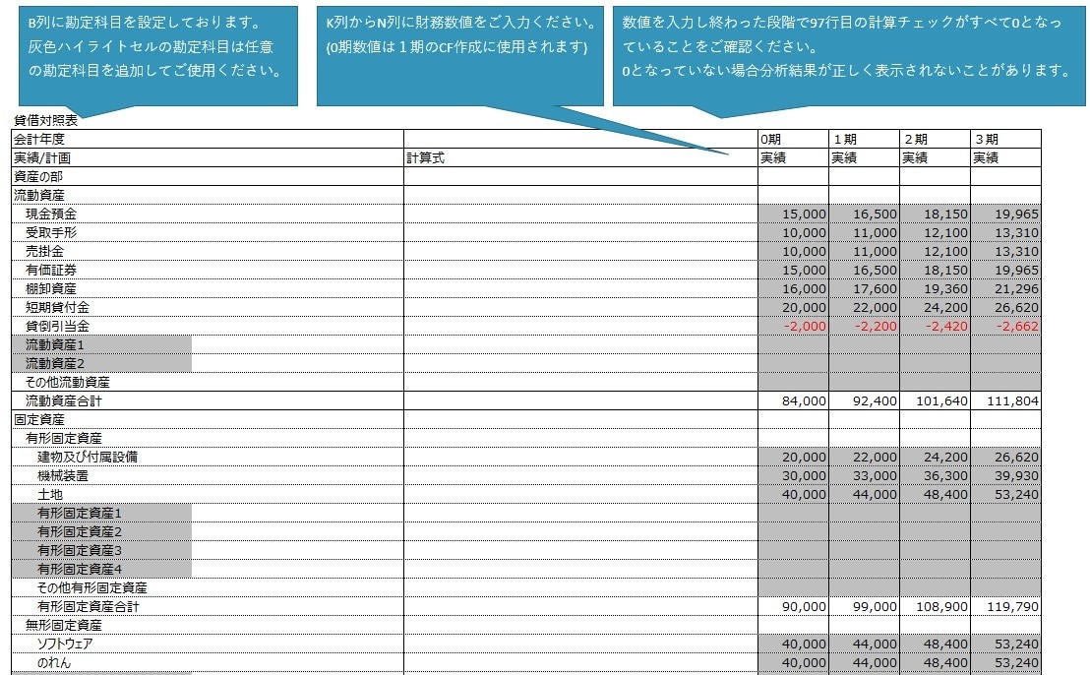The height and width of the screenshot is (675, 1090).
Task: Select 売掛金 2期 value 12,100
Action: pos(935,252)
